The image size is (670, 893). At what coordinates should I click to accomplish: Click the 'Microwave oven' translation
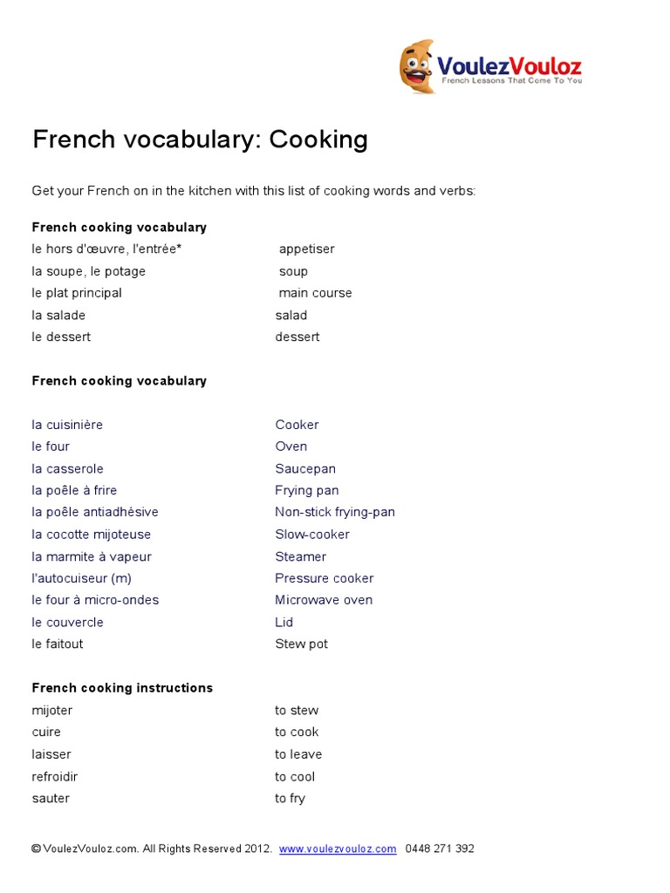(x=323, y=600)
